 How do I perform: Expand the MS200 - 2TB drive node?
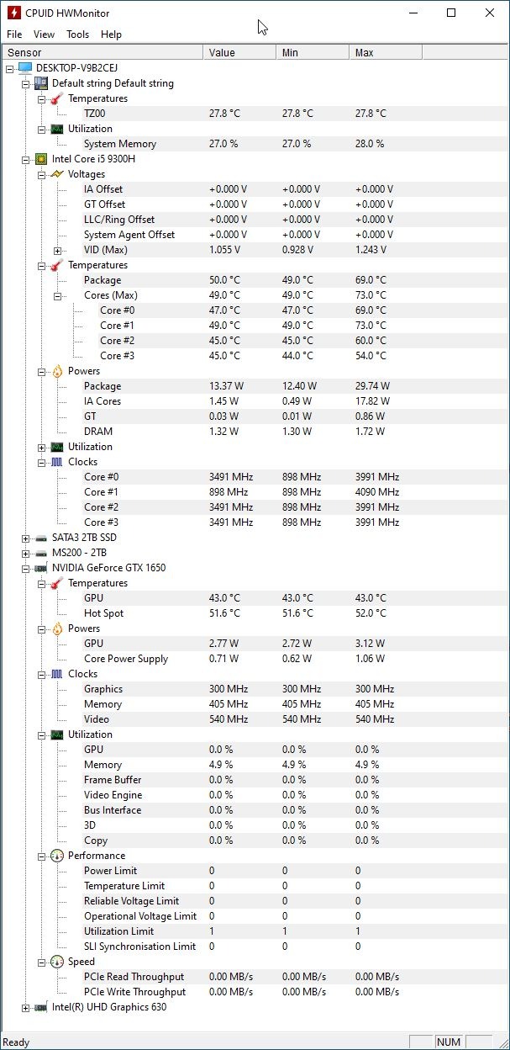point(26,553)
